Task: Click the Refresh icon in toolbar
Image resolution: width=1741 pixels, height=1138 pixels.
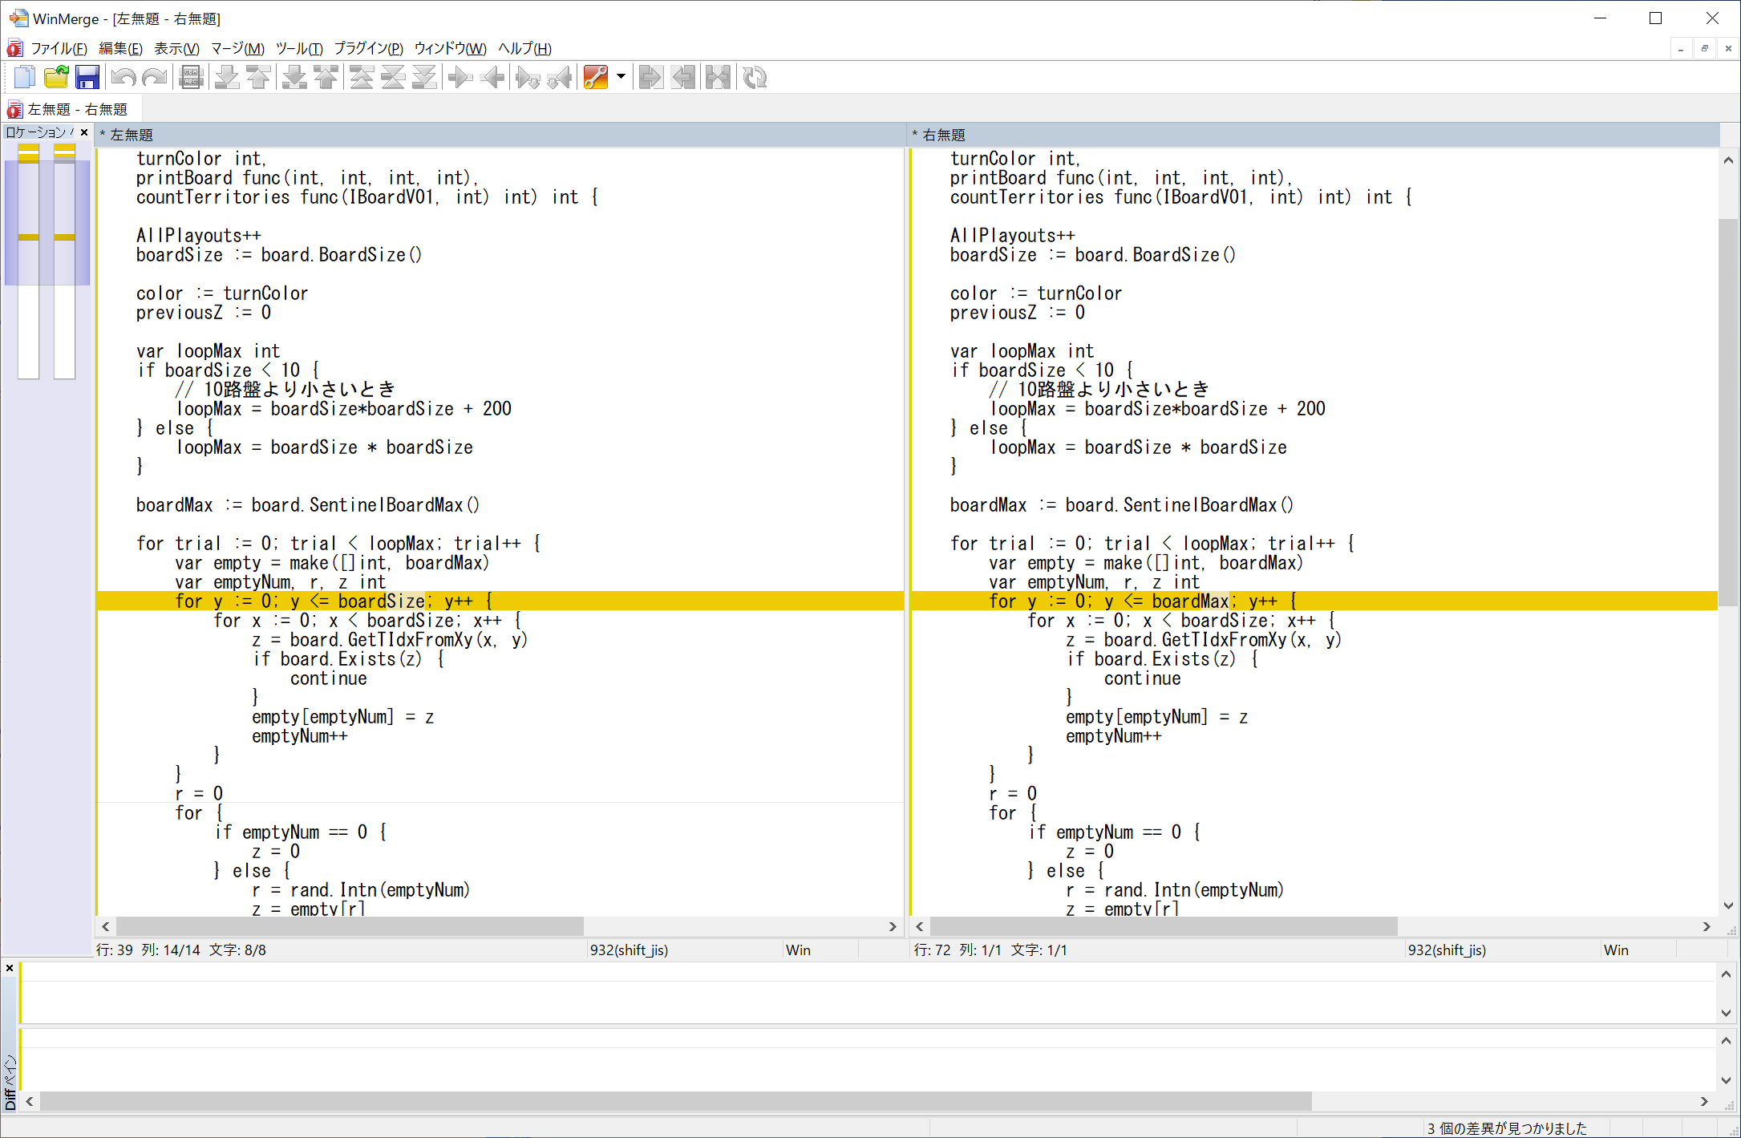Action: pyautogui.click(x=755, y=78)
